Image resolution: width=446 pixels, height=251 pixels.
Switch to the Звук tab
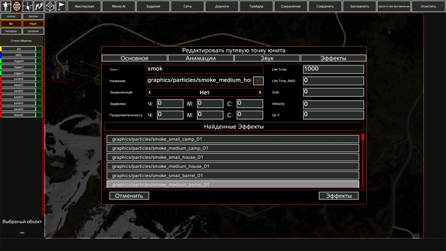click(x=267, y=58)
